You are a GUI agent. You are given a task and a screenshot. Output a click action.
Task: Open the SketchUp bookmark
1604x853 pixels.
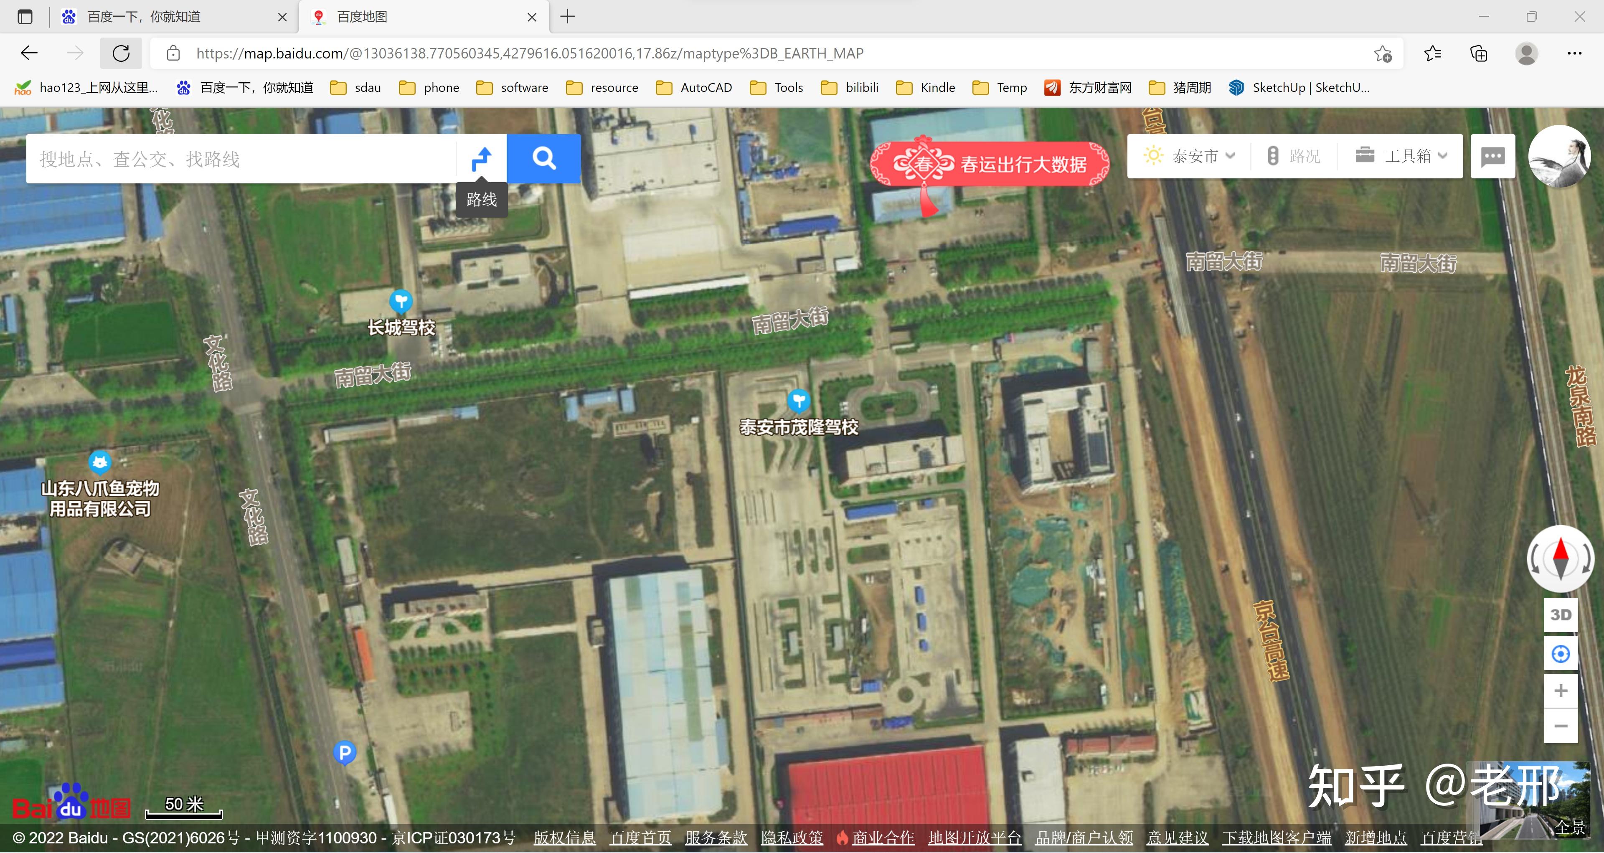1299,88
